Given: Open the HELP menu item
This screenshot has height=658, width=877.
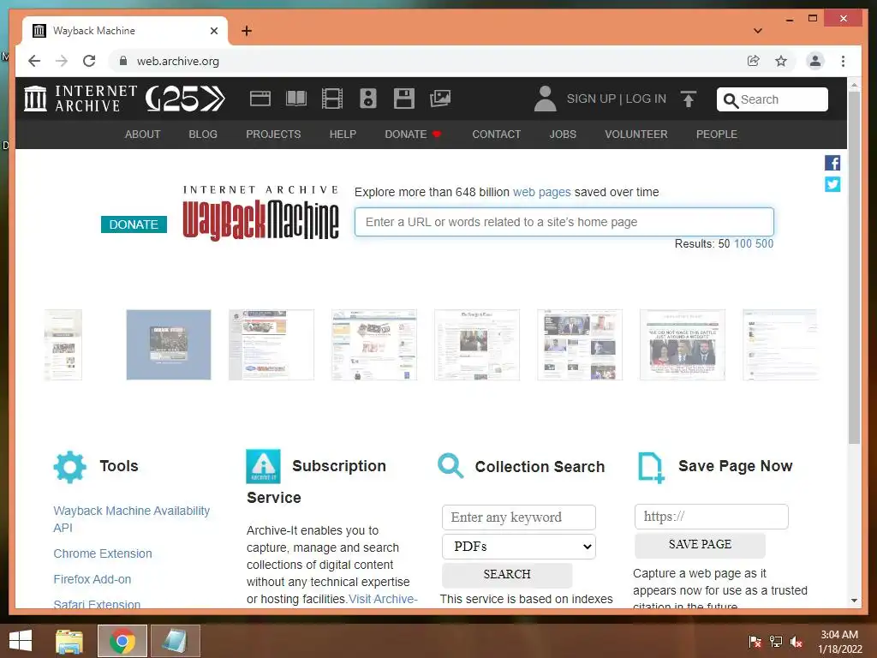Looking at the screenshot, I should pyautogui.click(x=343, y=135).
